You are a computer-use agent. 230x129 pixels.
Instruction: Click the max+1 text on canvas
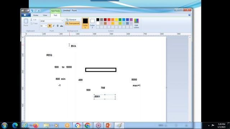tap(137, 86)
